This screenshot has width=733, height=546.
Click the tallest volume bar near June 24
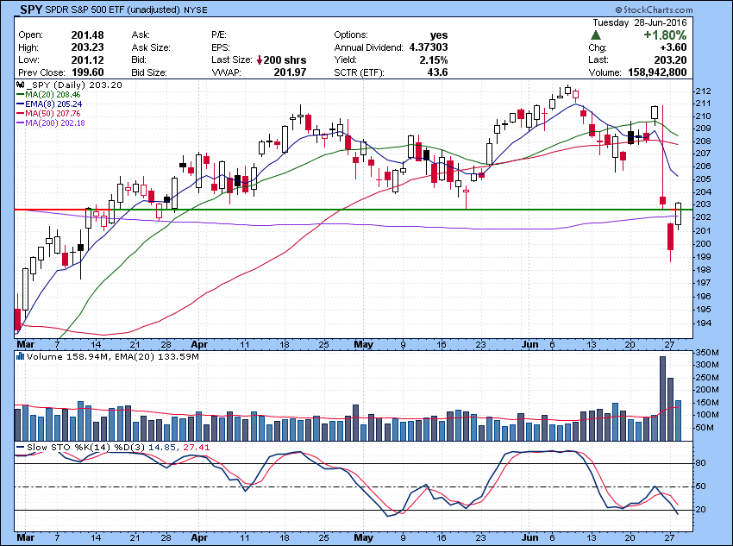tap(662, 399)
